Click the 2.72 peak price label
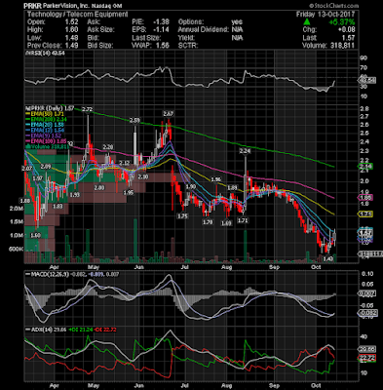This screenshot has width=383, height=390. point(87,109)
